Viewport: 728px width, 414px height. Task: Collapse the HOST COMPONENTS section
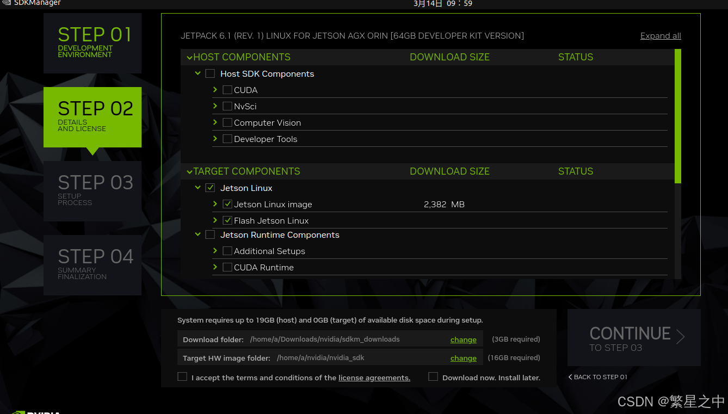coord(189,57)
